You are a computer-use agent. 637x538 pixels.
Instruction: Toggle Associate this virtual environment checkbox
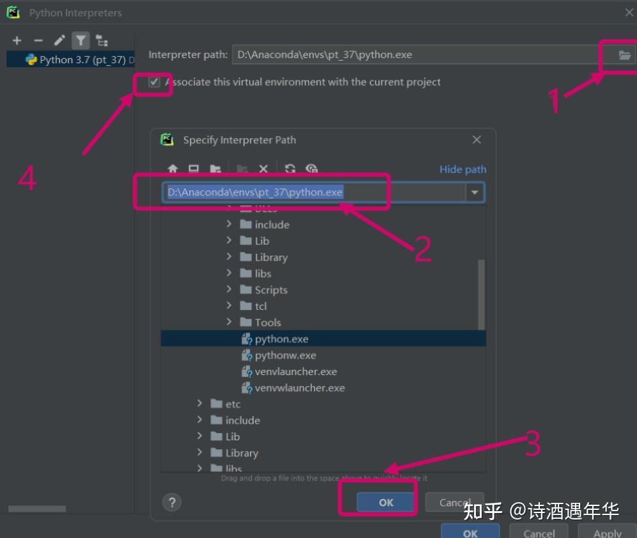154,82
